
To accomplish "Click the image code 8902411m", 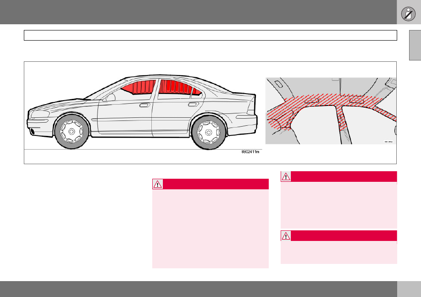I will 250,152.
